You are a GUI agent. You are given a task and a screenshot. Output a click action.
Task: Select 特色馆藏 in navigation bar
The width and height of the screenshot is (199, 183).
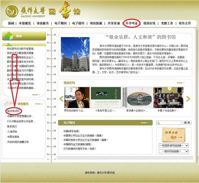(x=96, y=23)
